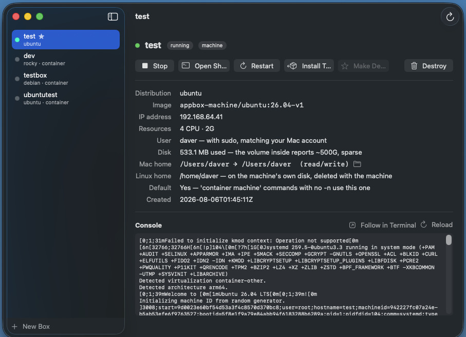Open a shell in the test machine

click(x=204, y=66)
